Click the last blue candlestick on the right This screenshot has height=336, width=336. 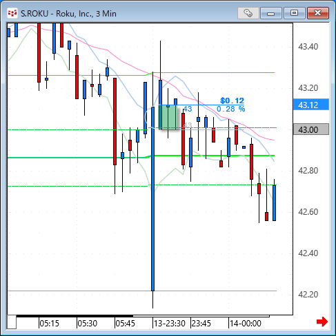274,203
